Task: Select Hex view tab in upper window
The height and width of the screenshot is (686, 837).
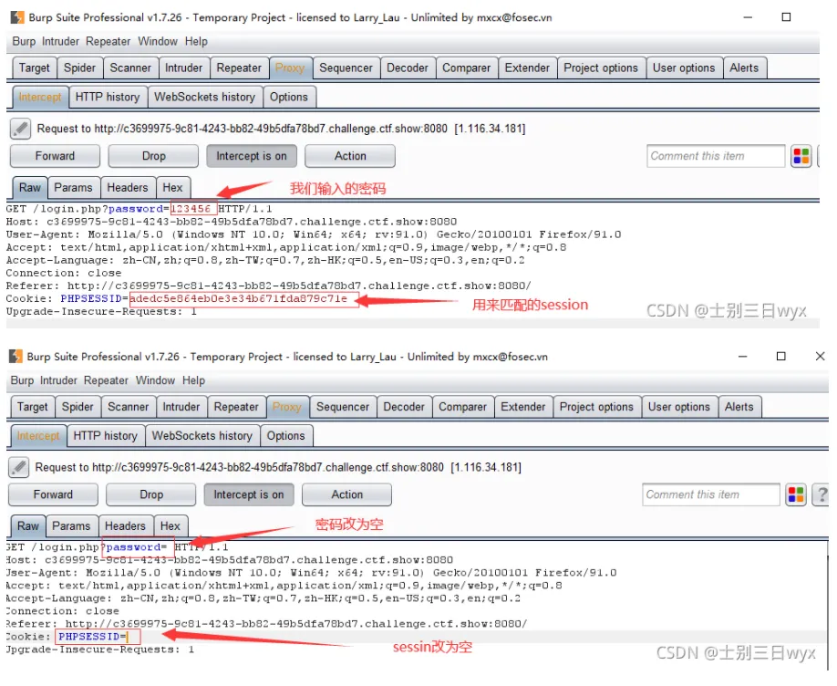Action: coord(172,188)
